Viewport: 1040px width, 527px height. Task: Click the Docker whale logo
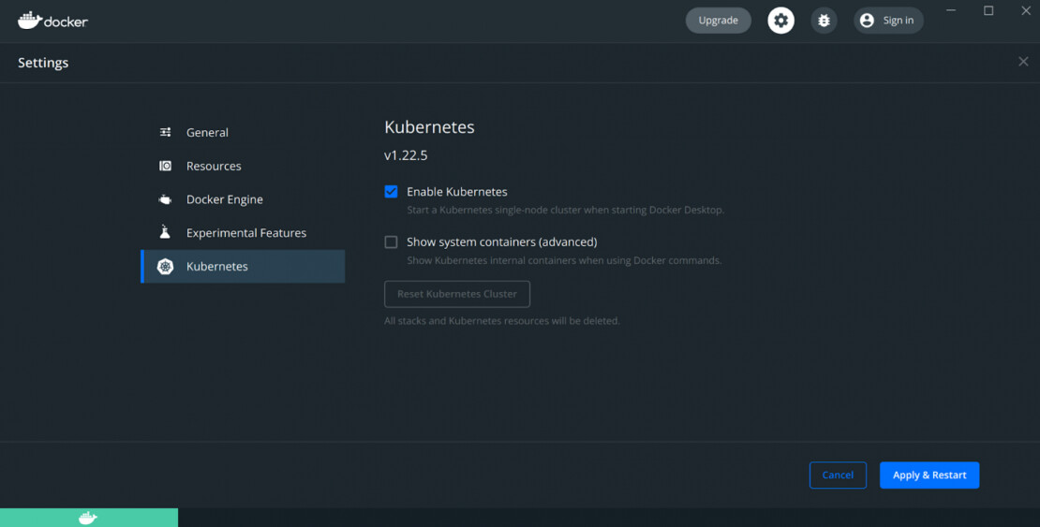tap(30, 20)
